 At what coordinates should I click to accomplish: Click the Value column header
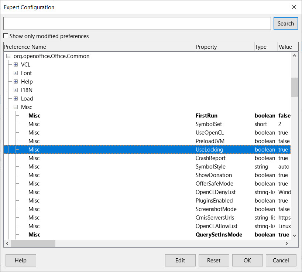coord(288,47)
